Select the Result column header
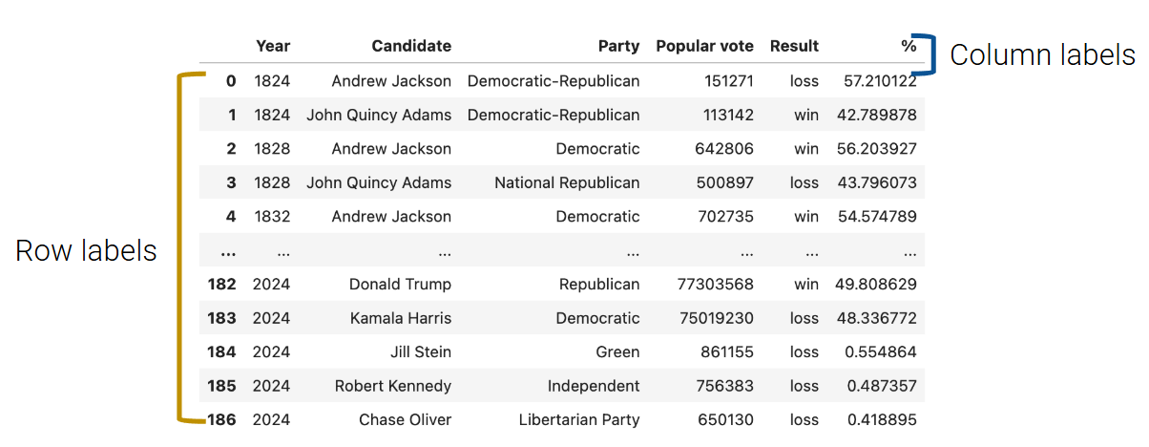The image size is (1149, 447). [794, 46]
